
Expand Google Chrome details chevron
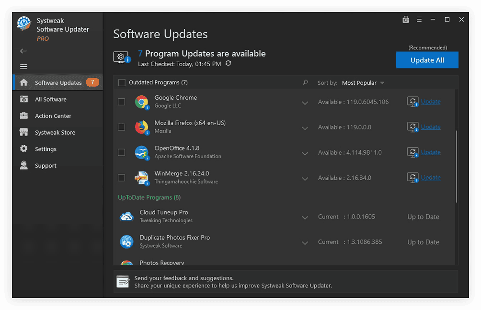coord(305,103)
